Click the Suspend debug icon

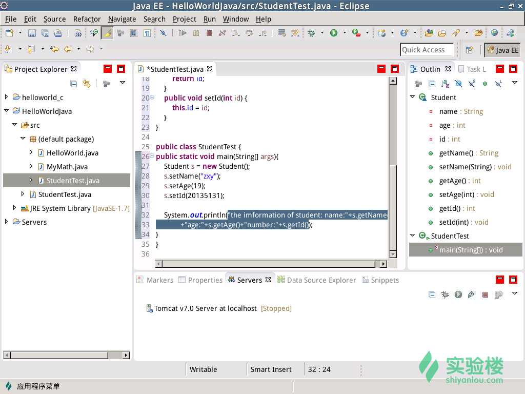pyautogui.click(x=196, y=33)
